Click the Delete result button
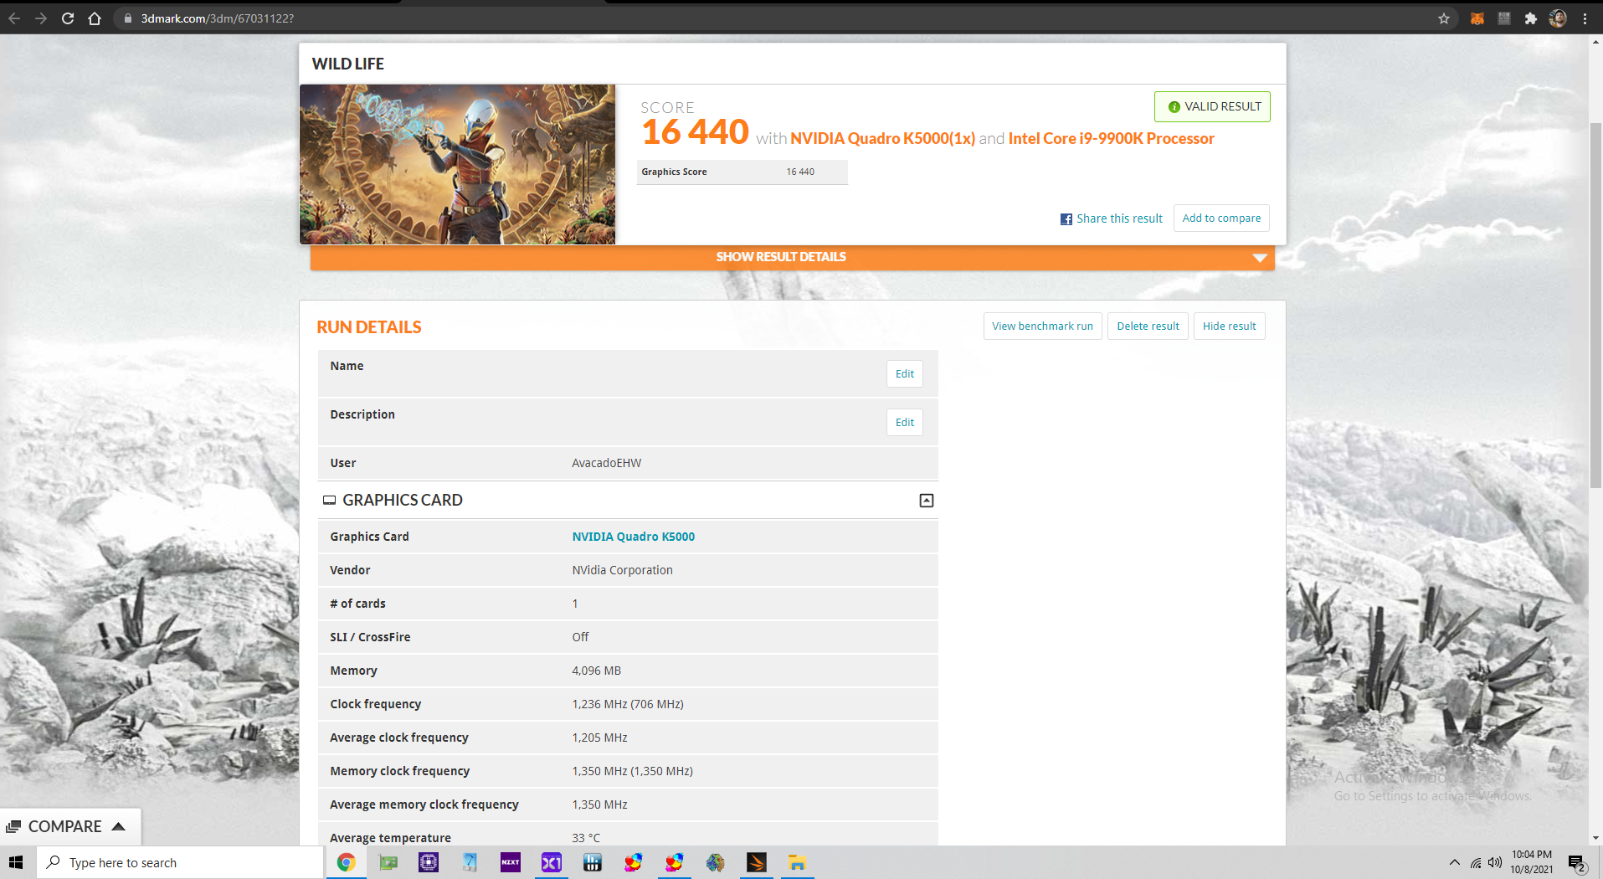 [1148, 326]
